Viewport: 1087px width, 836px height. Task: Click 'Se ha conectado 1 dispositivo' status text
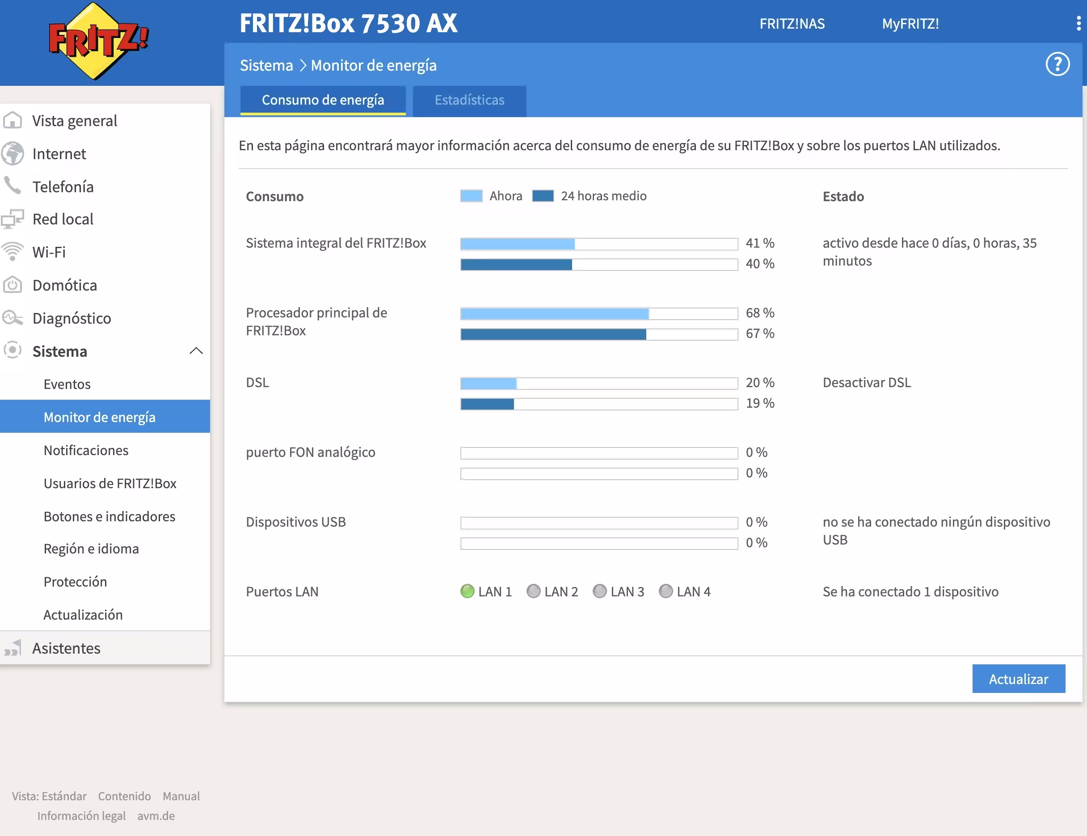[910, 591]
